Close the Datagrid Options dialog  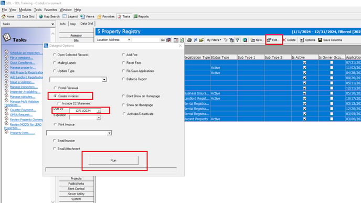[181, 46]
